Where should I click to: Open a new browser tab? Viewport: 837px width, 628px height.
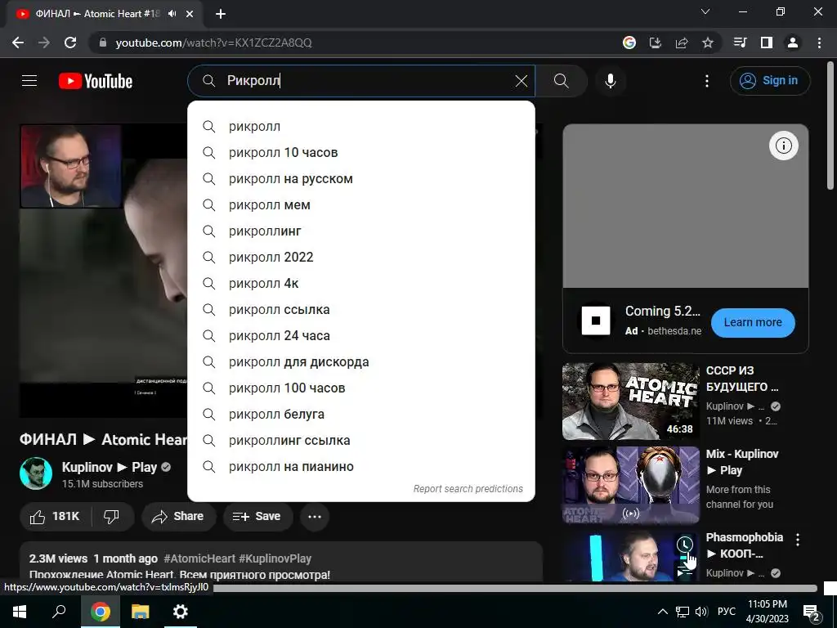pyautogui.click(x=221, y=14)
